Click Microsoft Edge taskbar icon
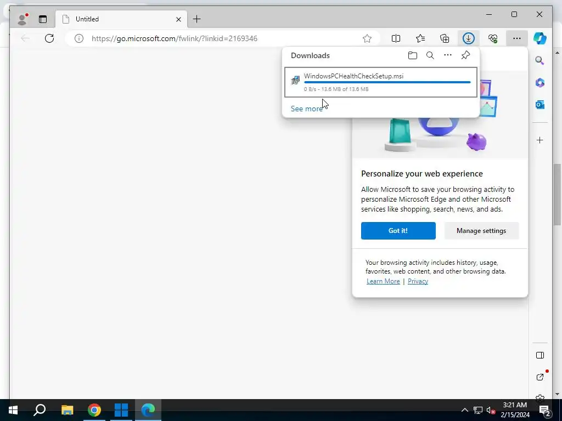Screen dimensions: 562x421 coord(148,410)
